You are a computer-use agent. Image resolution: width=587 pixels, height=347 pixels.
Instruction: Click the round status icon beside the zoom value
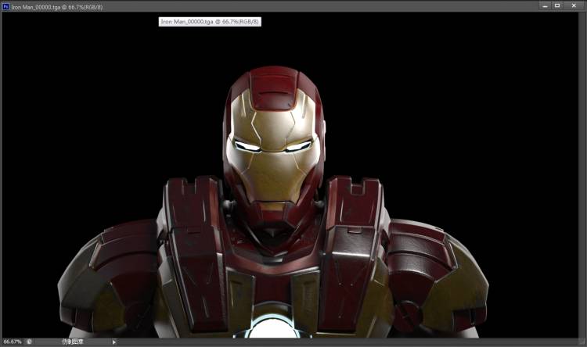(29, 342)
